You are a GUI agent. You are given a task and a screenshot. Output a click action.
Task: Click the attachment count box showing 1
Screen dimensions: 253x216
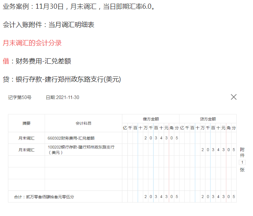[x=242, y=162]
